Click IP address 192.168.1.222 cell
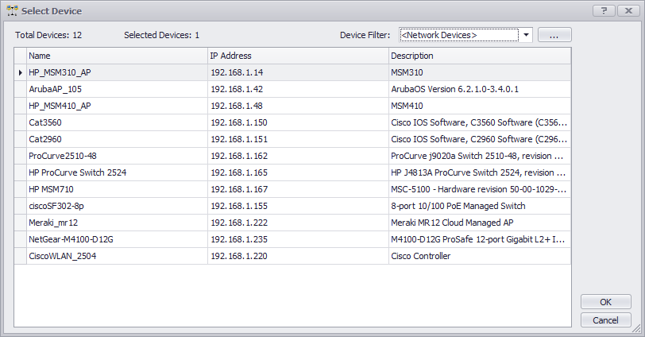Image resolution: width=645 pixels, height=337 pixels. (298, 223)
